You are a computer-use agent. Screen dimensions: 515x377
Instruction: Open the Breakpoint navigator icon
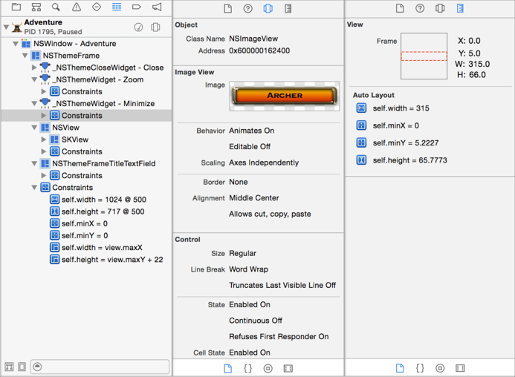click(137, 7)
